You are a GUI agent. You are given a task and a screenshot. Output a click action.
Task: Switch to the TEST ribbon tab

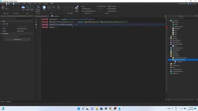click(x=35, y=4)
